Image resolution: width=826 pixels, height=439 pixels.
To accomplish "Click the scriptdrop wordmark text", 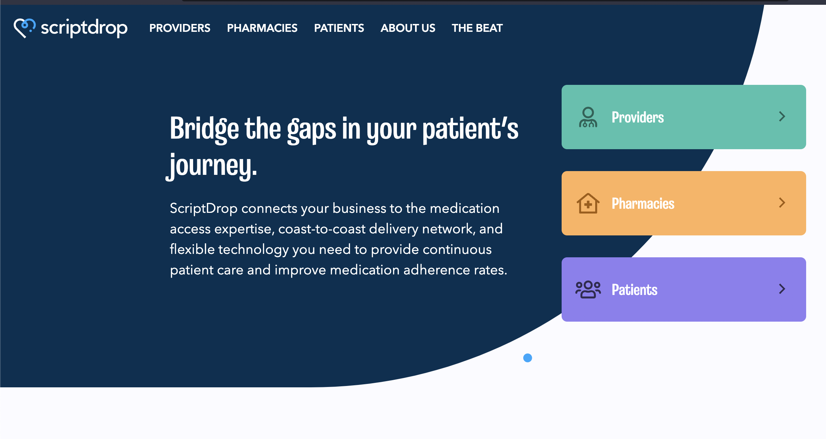I will (84, 28).
